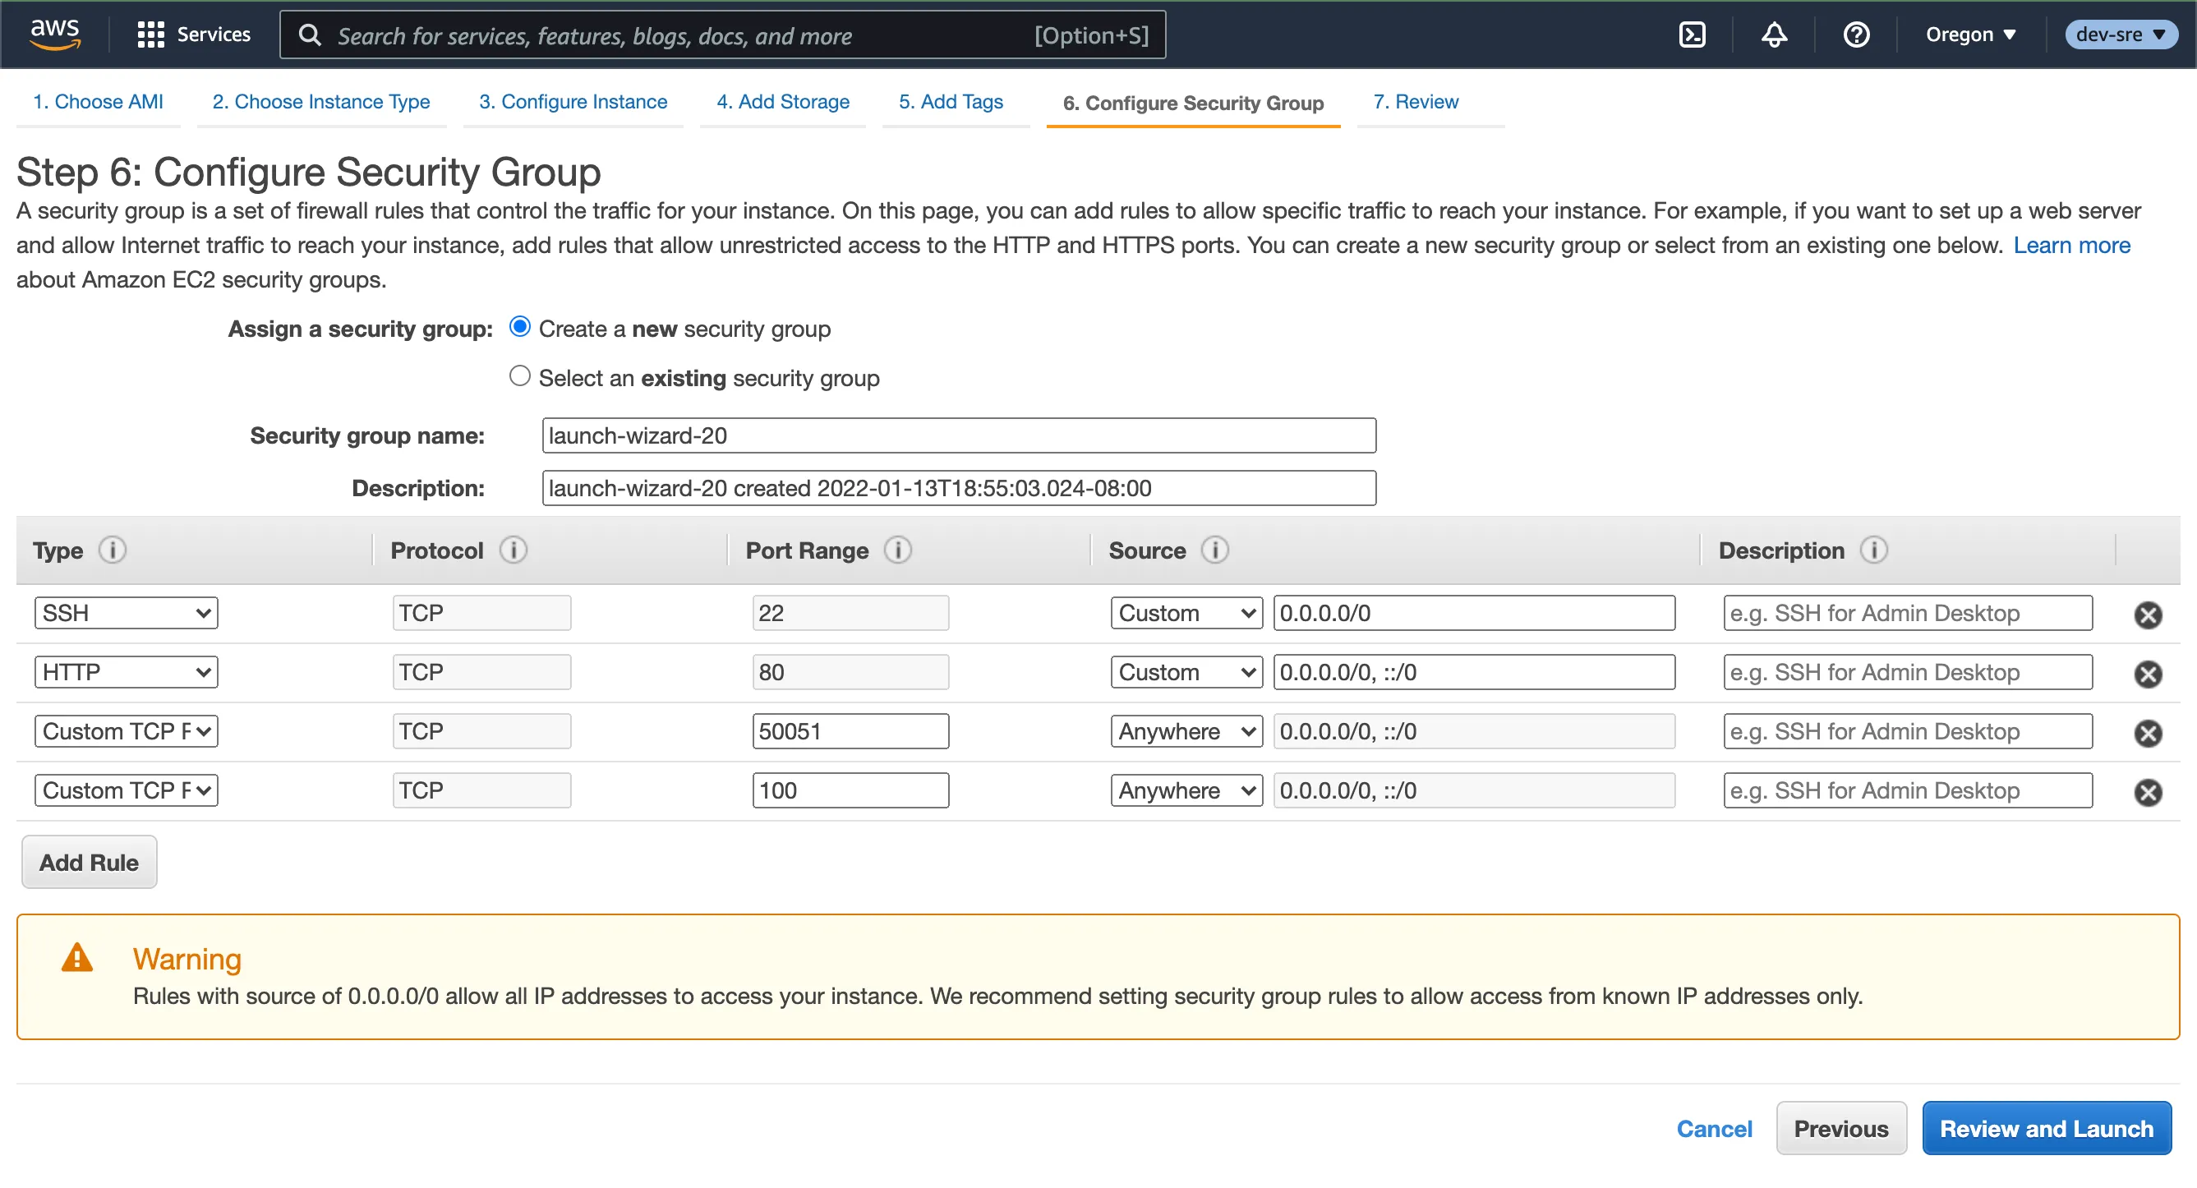Open AWS CloudShell terminal icon
The height and width of the screenshot is (1188, 2197).
coord(1693,35)
